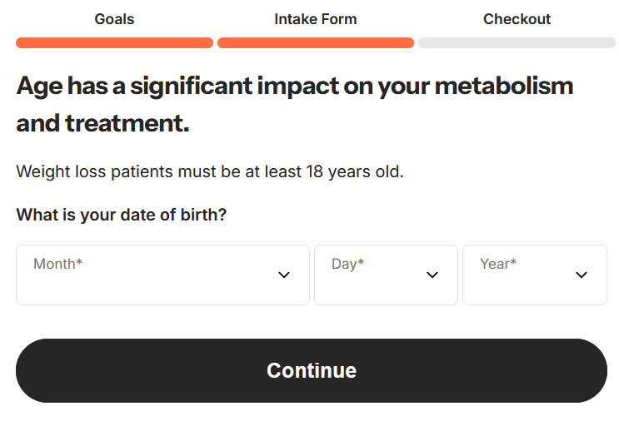
Task: Click the orange progress bar under Goals
Action: (115, 42)
